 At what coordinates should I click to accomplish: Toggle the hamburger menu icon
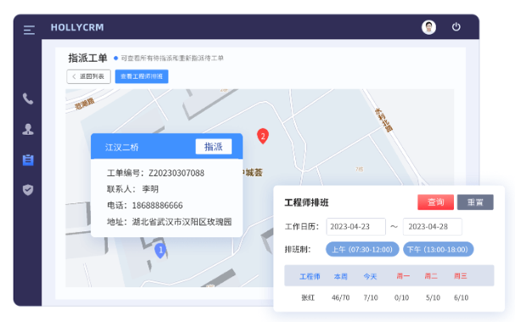point(29,30)
